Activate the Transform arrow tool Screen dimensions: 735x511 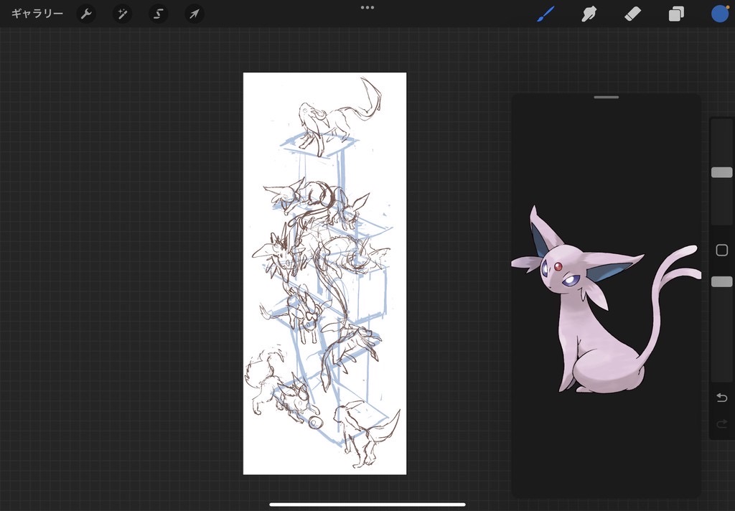[194, 14]
